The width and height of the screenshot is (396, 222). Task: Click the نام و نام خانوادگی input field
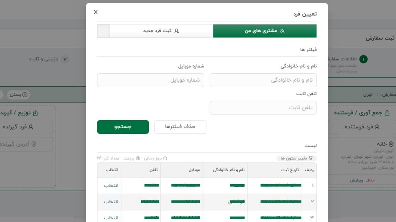click(263, 80)
